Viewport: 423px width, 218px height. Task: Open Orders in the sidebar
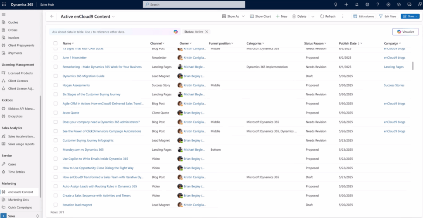click(13, 30)
